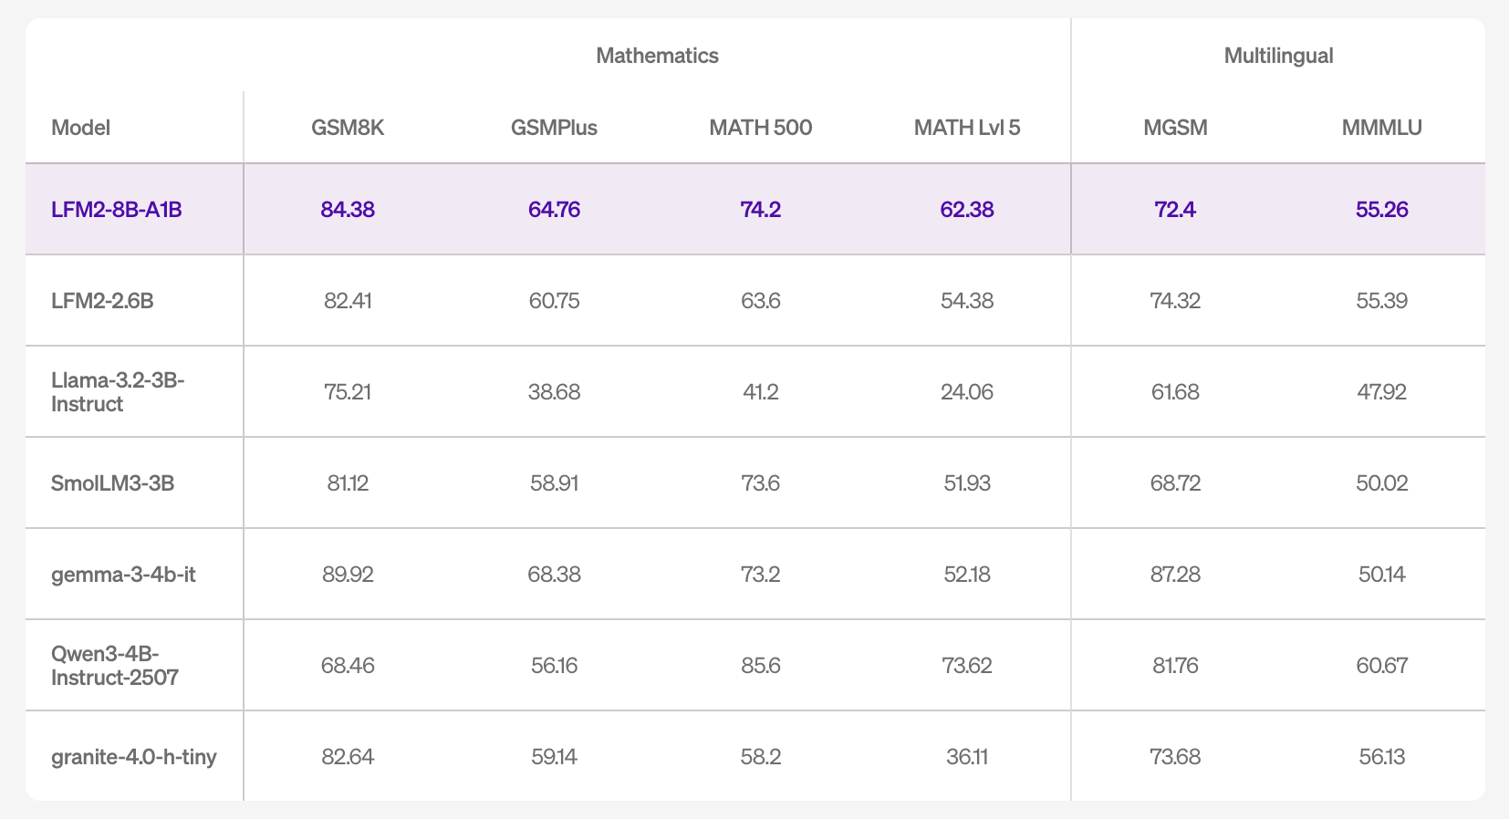Click the 84.38 GSM8K score cell
The width and height of the screenshot is (1509, 819).
[x=348, y=210]
